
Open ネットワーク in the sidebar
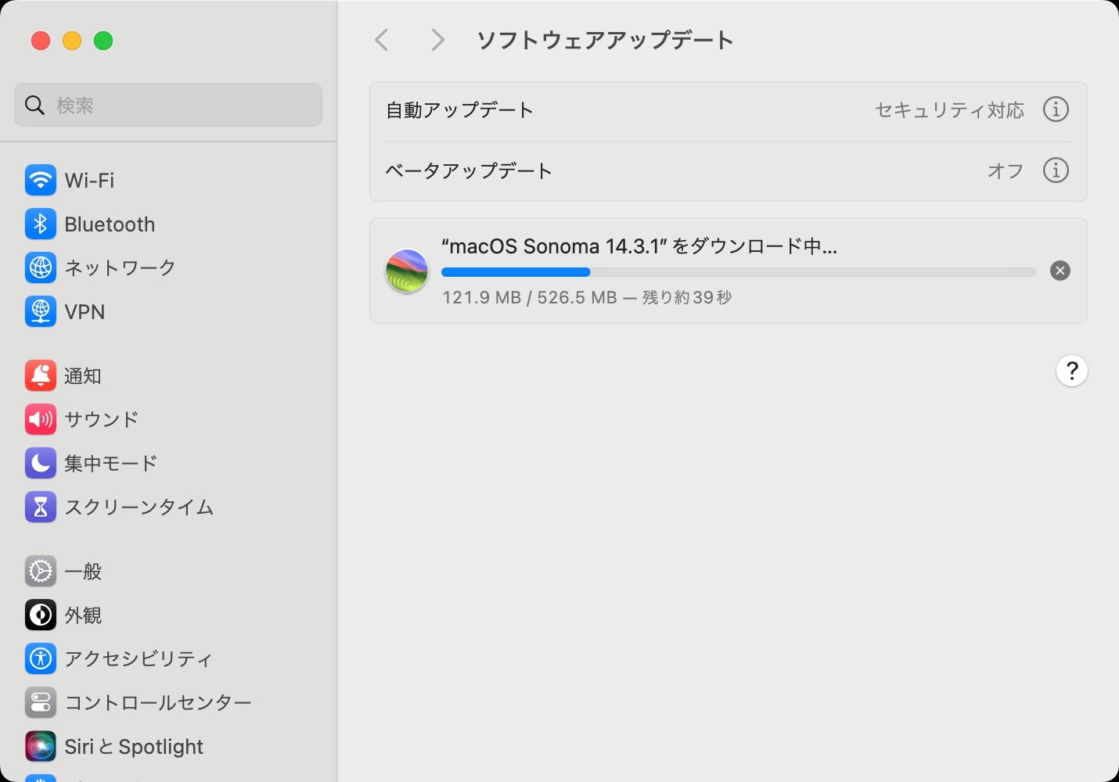pyautogui.click(x=121, y=268)
